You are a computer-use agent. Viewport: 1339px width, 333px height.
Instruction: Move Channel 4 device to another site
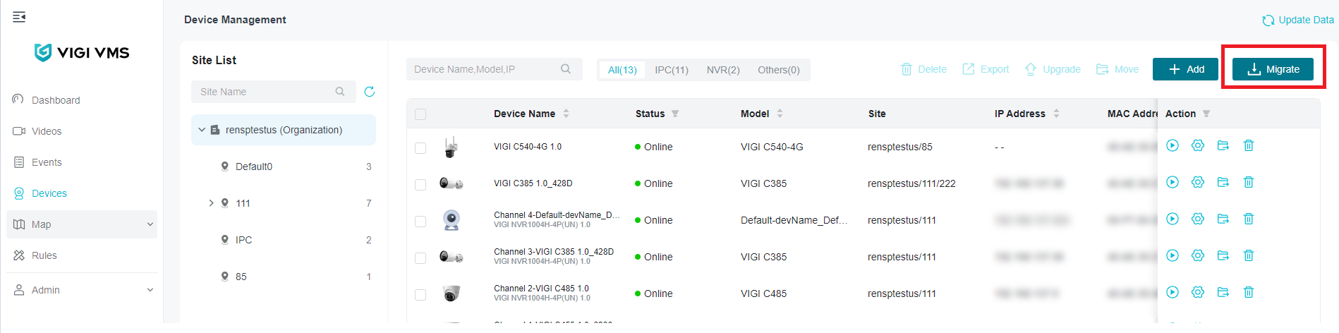click(1223, 219)
